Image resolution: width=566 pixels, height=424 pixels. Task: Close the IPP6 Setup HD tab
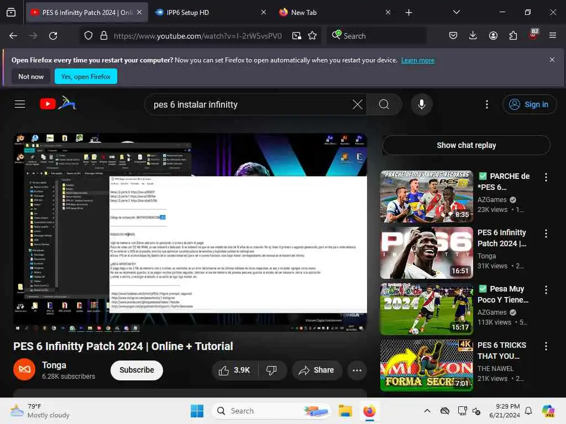[264, 12]
